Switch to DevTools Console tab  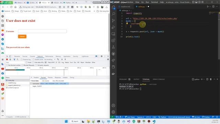click(x=32, y=56)
